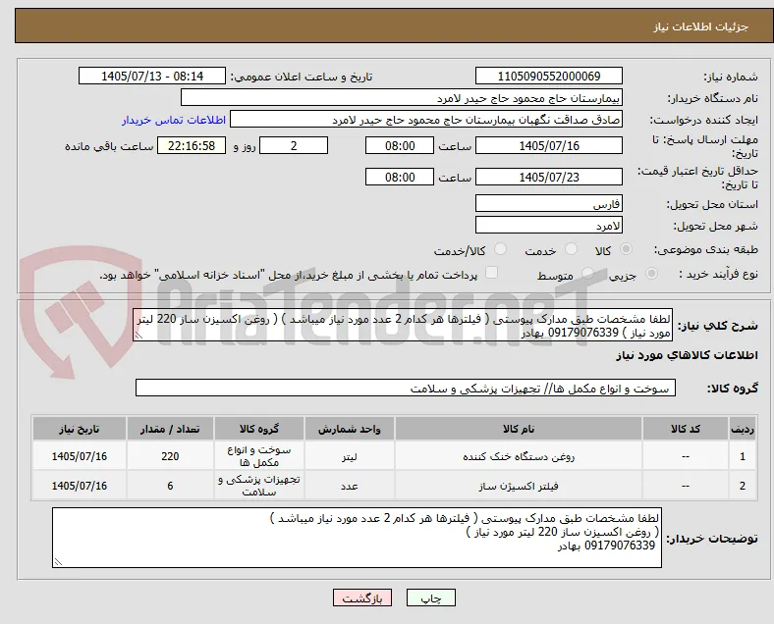Viewport: 774px width, 624px height.
Task: Click the price validity date 1405/07/23 field
Action: pos(548,177)
